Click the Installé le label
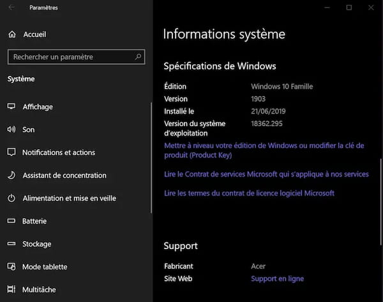This screenshot has width=383, height=302. [179, 111]
